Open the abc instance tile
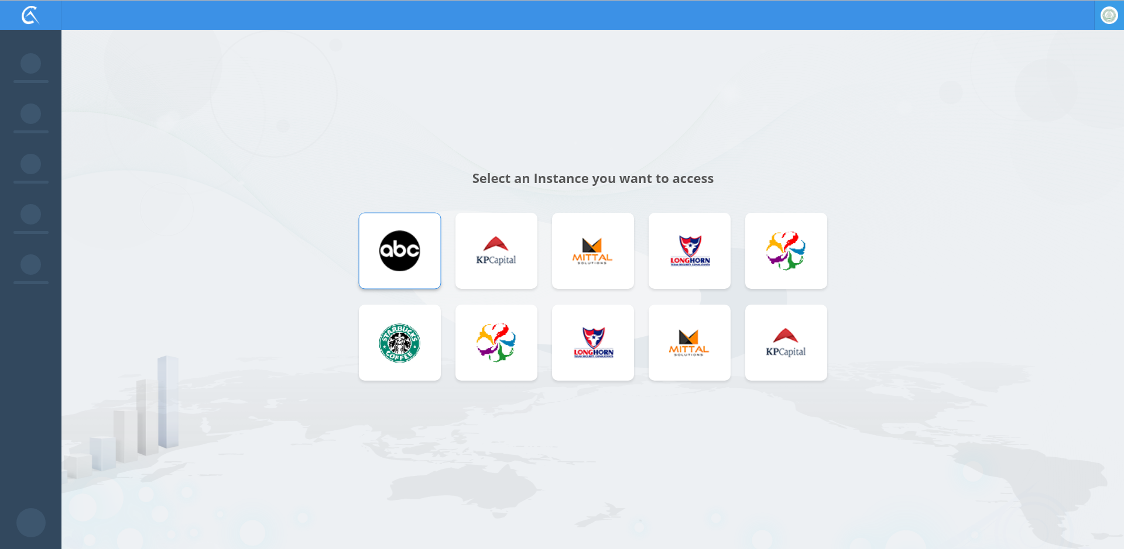Viewport: 1124px width, 549px height. (x=400, y=251)
